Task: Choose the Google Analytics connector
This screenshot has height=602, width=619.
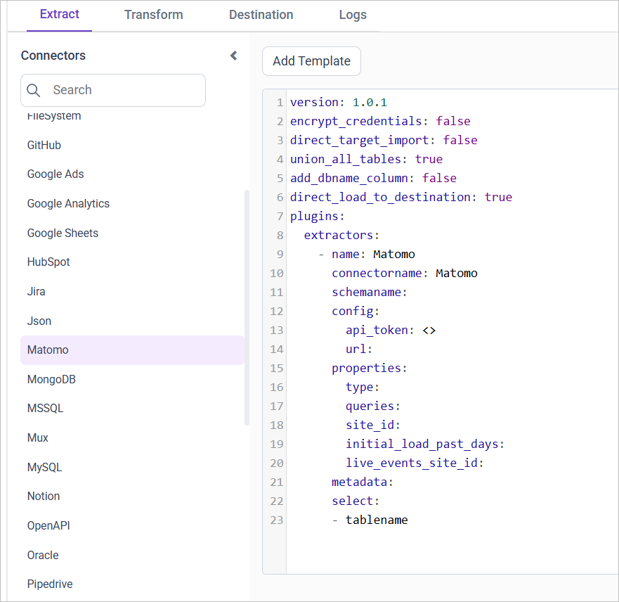Action: [68, 203]
